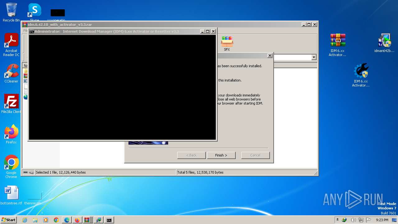Open bottomtree.rtf document icon
This screenshot has height=224, width=398.
pyautogui.click(x=11, y=195)
